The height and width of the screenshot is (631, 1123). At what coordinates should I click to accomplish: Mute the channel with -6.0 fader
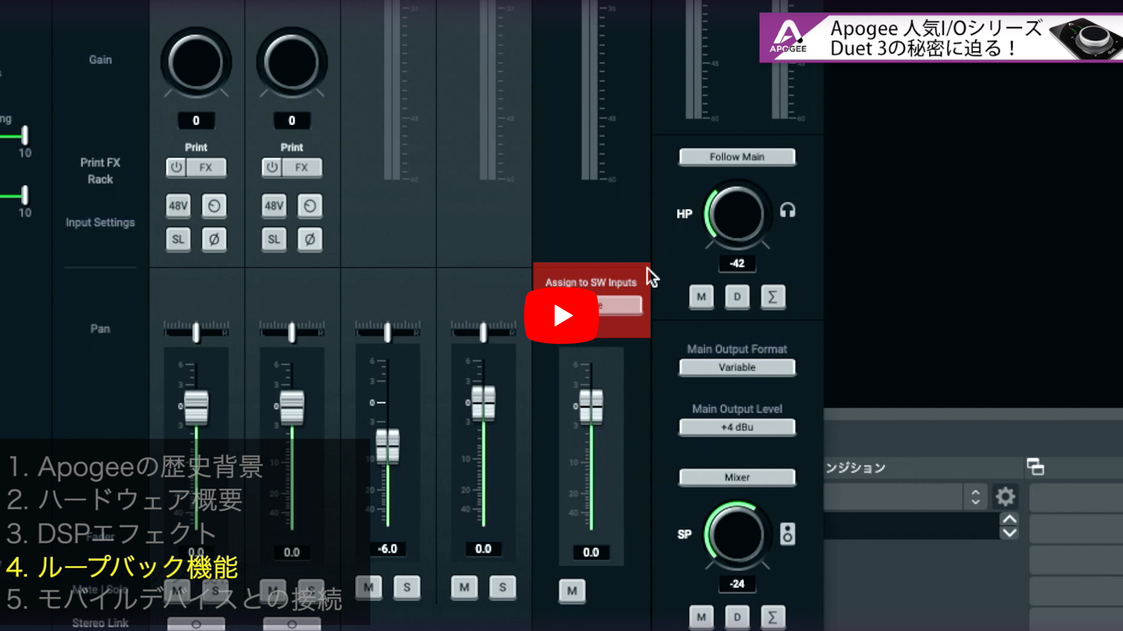point(368,587)
